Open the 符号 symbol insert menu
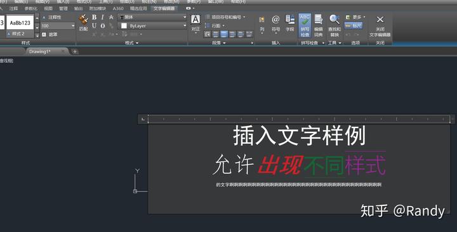457x232 pixels. click(x=275, y=25)
